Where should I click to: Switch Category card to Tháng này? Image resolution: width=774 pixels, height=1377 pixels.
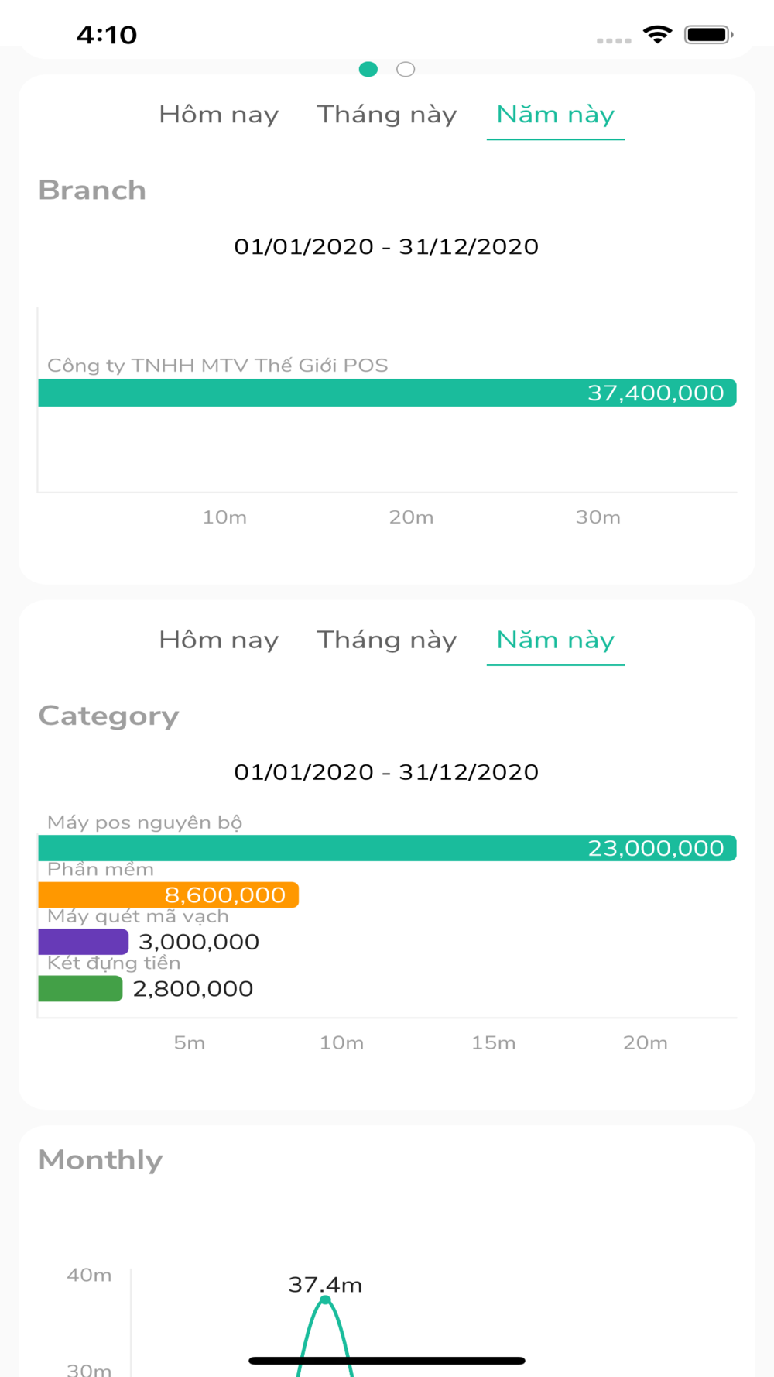point(387,640)
